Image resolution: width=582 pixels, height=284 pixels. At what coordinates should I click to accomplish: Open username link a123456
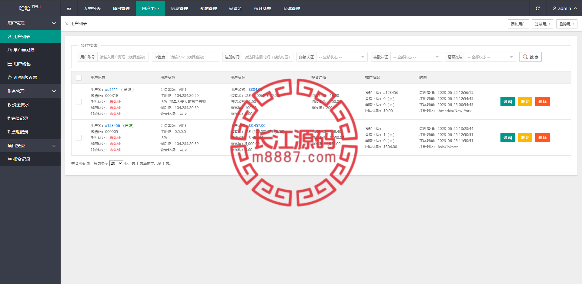(x=112, y=126)
